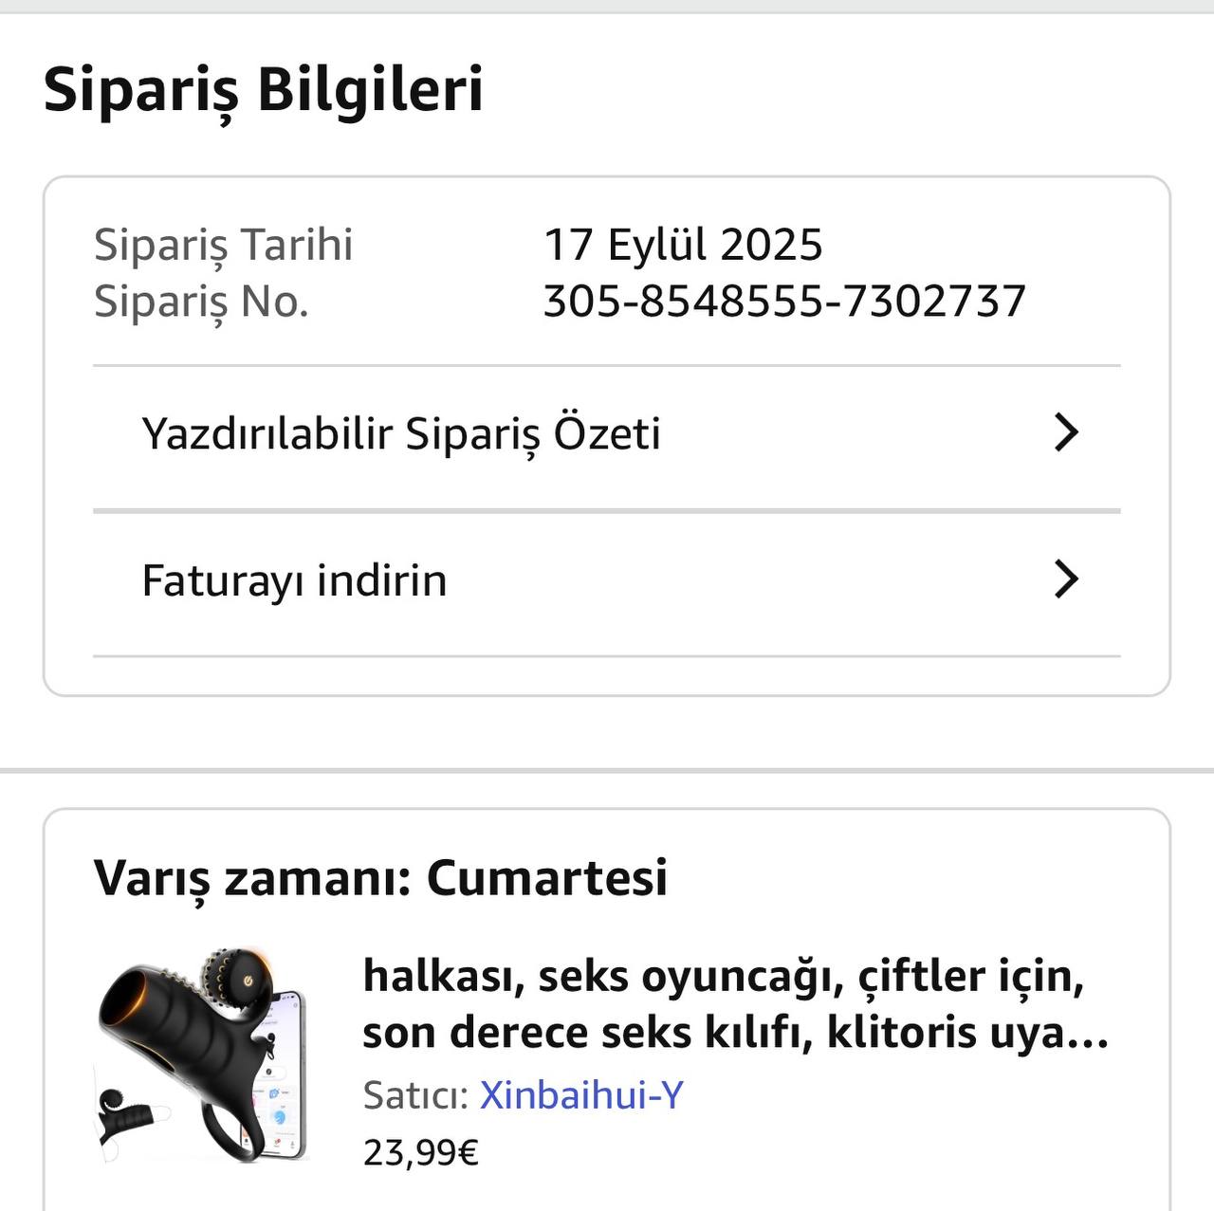Click the chevron beside Faturayı indirin
Screen dimensions: 1214x1211
pyautogui.click(x=1066, y=579)
